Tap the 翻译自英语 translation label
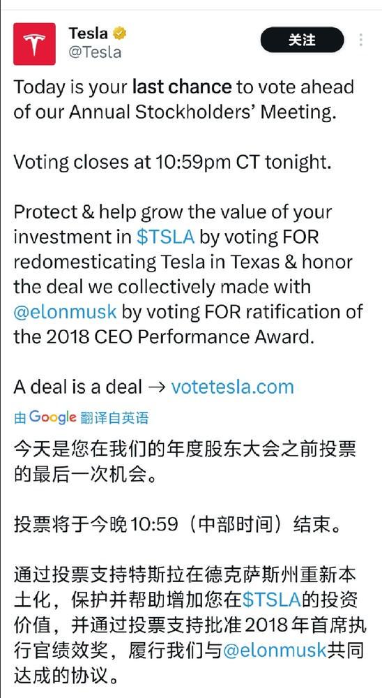The image size is (382, 698). point(115,418)
